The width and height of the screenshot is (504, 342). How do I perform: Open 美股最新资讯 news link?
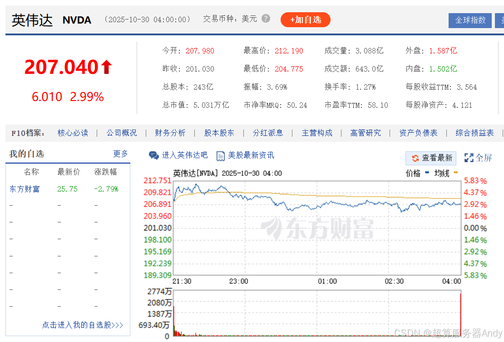click(x=251, y=155)
